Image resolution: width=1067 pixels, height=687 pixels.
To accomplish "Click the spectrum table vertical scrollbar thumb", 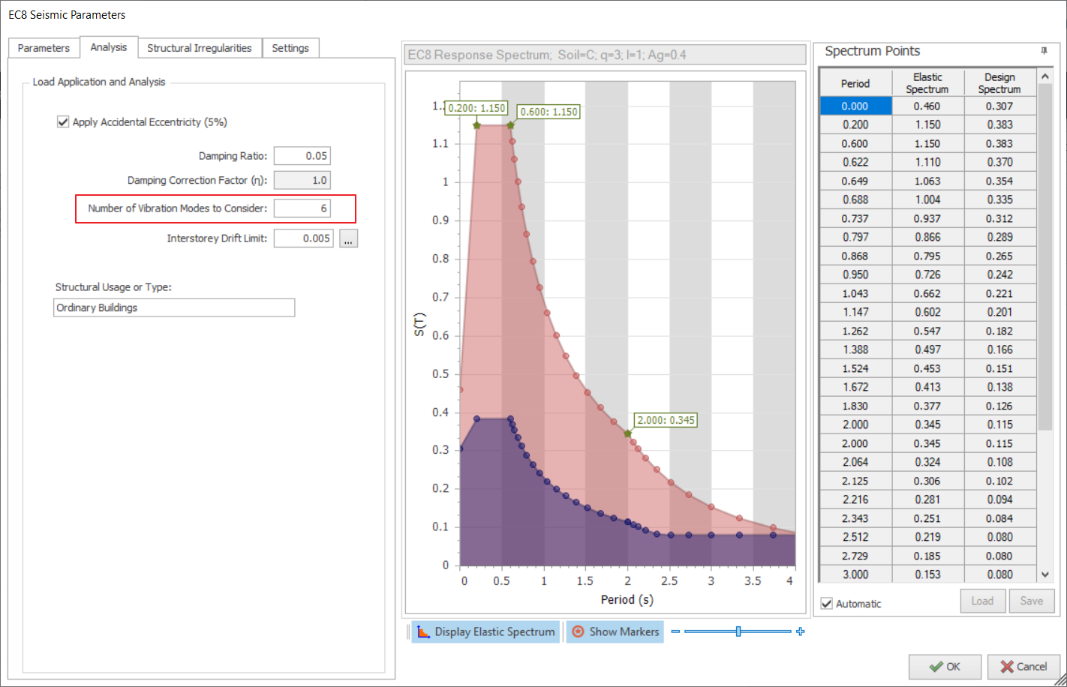I will click(x=1046, y=257).
